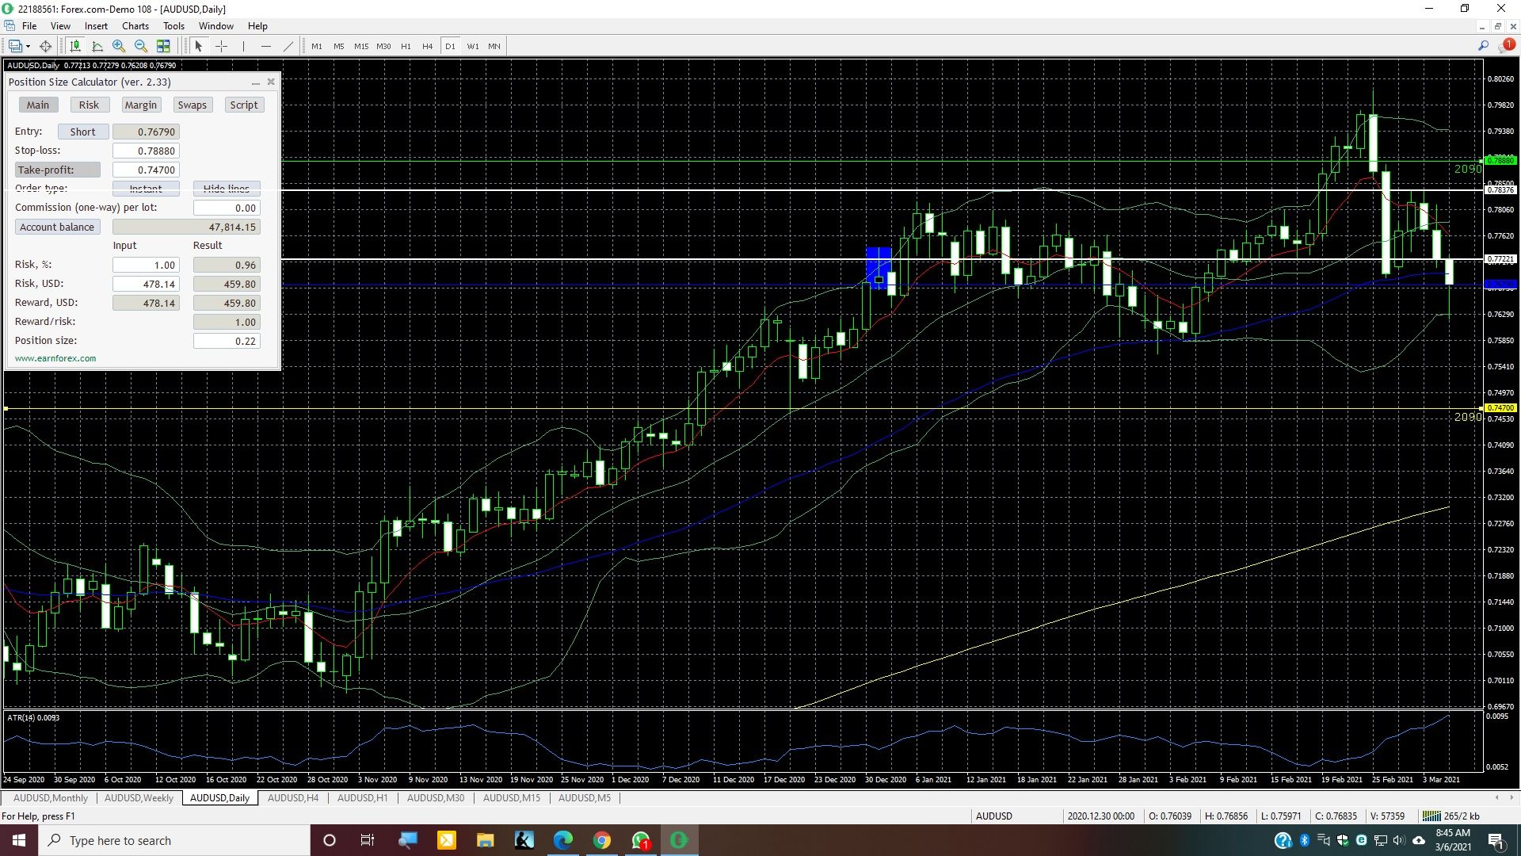
Task: Click the Stop-loss value field
Action: click(x=146, y=151)
